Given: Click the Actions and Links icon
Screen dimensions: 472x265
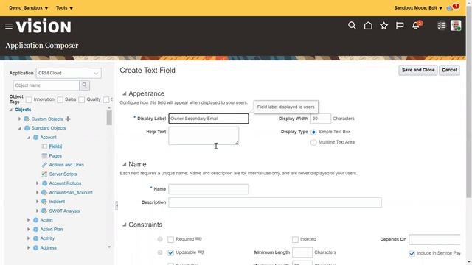Looking at the screenshot, I should click(44, 165).
